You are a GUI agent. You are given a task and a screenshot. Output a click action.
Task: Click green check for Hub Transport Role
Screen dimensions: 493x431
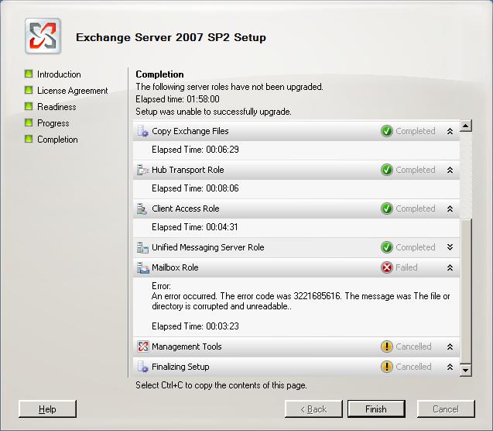tap(387, 170)
